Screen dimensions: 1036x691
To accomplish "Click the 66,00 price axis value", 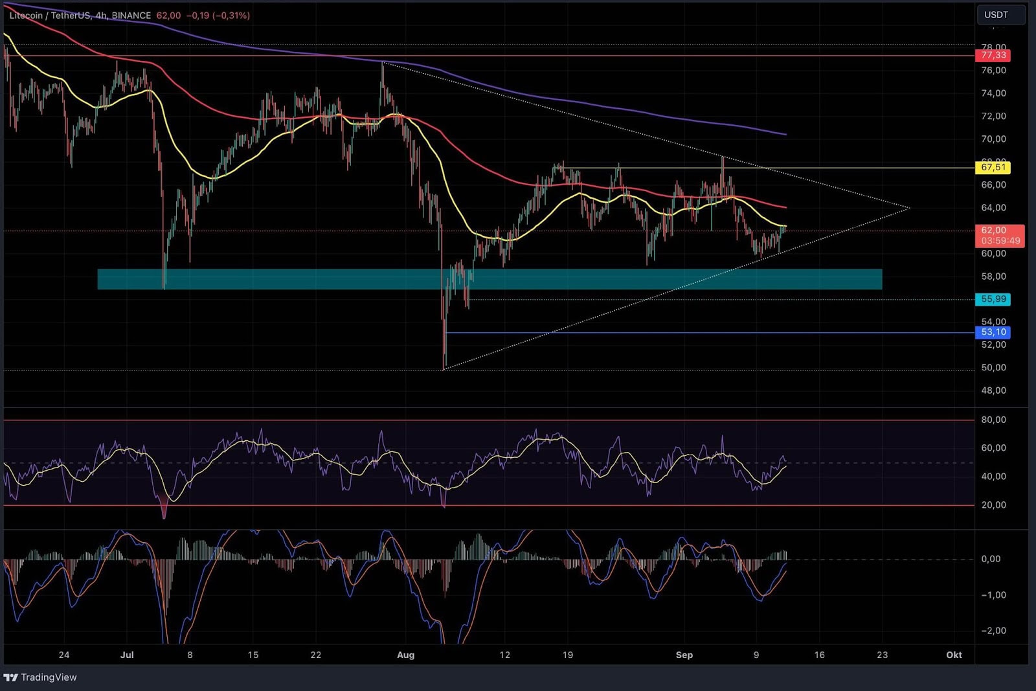I will (x=993, y=185).
